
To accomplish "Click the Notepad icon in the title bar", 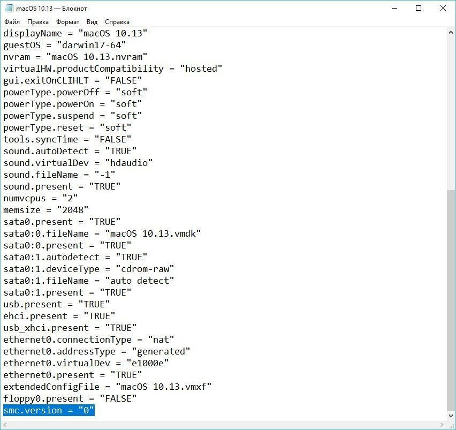I will coord(9,9).
